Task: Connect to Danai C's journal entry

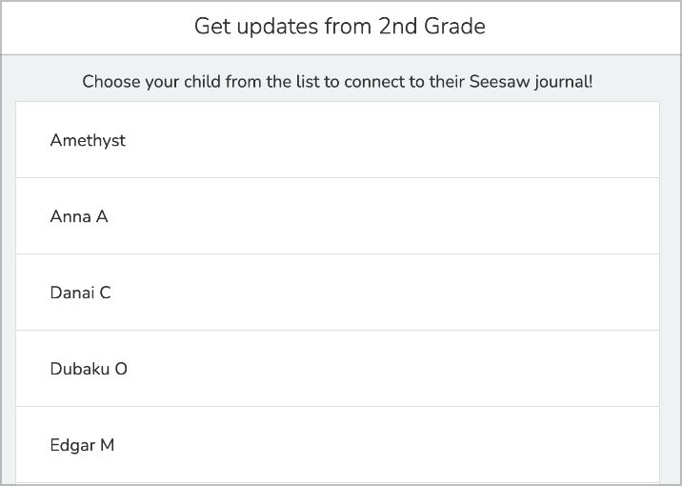Action: (x=337, y=292)
